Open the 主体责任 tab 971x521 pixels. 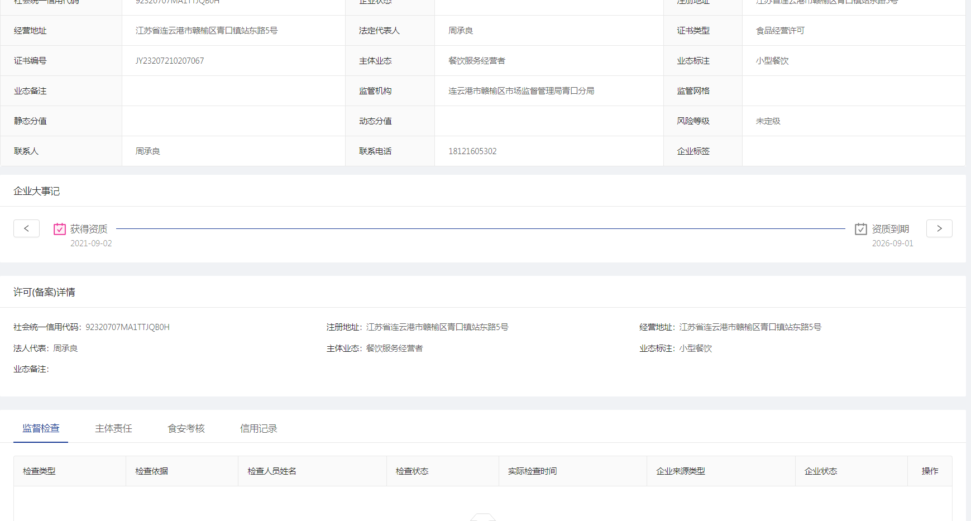(113, 428)
